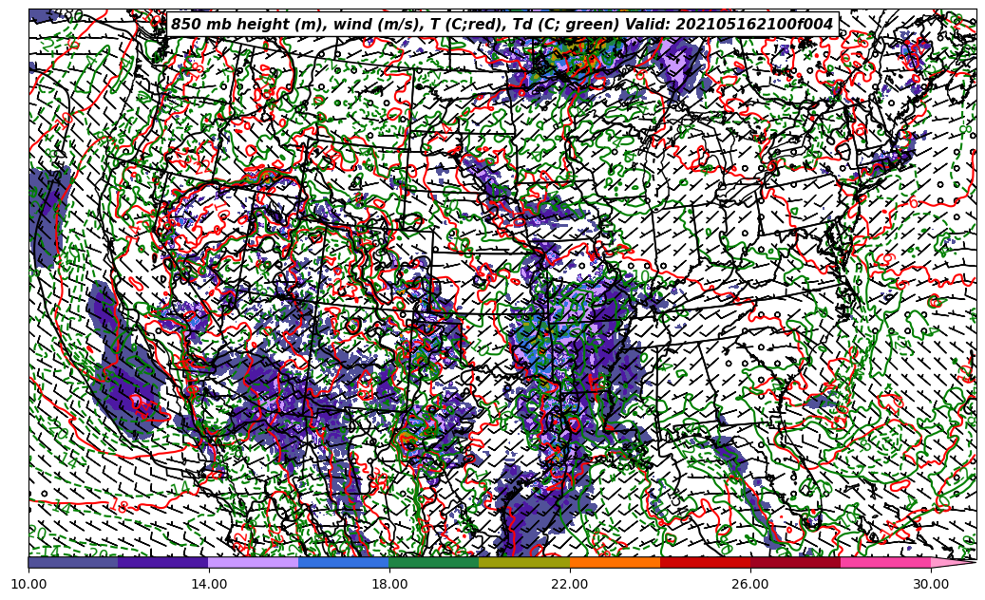
Task: Select the 22.00 colorbar tick label
Action: tap(570, 585)
